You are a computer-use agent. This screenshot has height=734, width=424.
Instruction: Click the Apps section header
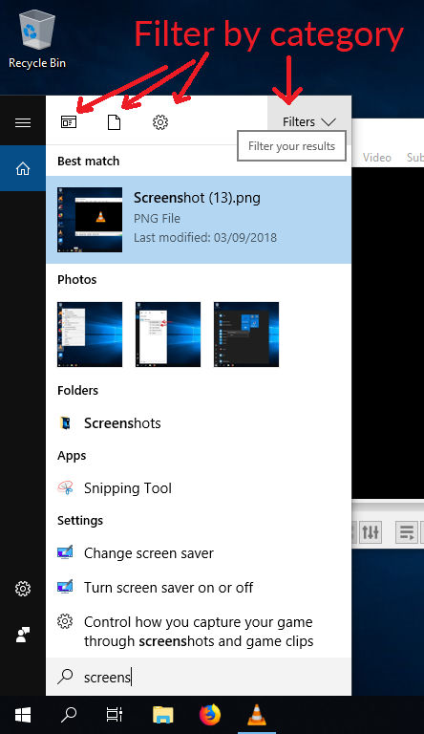[x=72, y=456]
